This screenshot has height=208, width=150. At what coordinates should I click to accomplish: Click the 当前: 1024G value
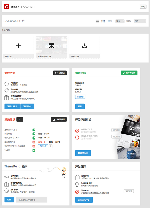[44, 138]
